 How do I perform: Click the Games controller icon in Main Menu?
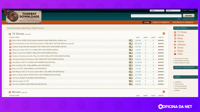pos(175,42)
